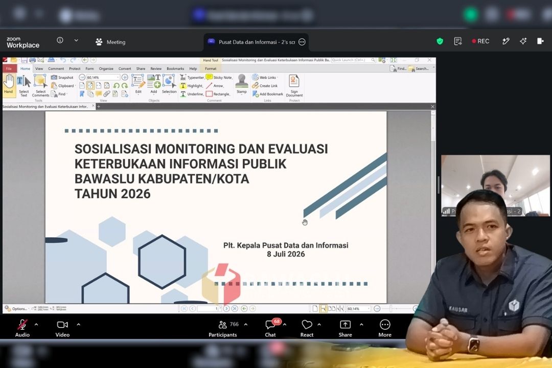The width and height of the screenshot is (552, 368).
Task: Open Edit objects tool
Action: pyautogui.click(x=139, y=84)
